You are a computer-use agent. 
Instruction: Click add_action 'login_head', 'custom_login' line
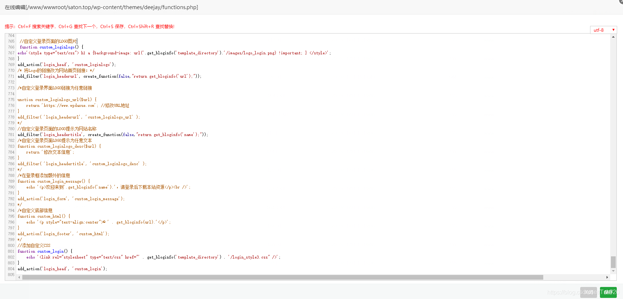[62, 269]
